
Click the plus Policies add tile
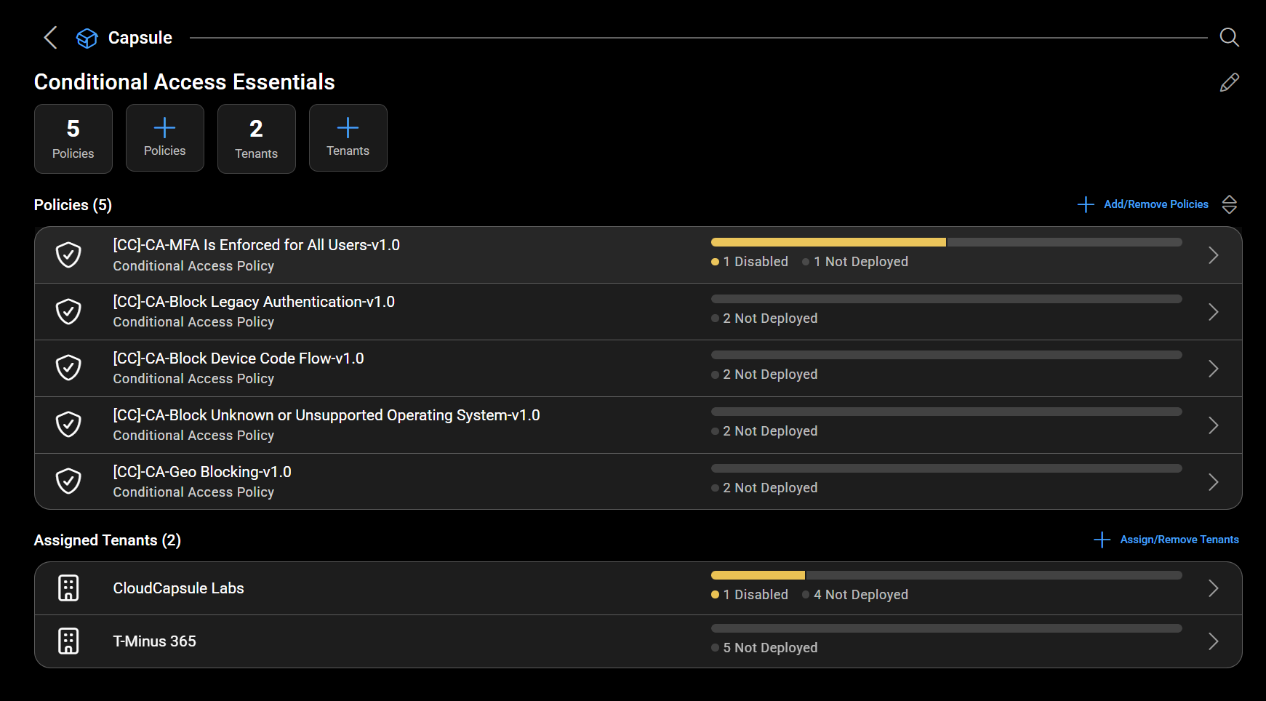point(165,138)
